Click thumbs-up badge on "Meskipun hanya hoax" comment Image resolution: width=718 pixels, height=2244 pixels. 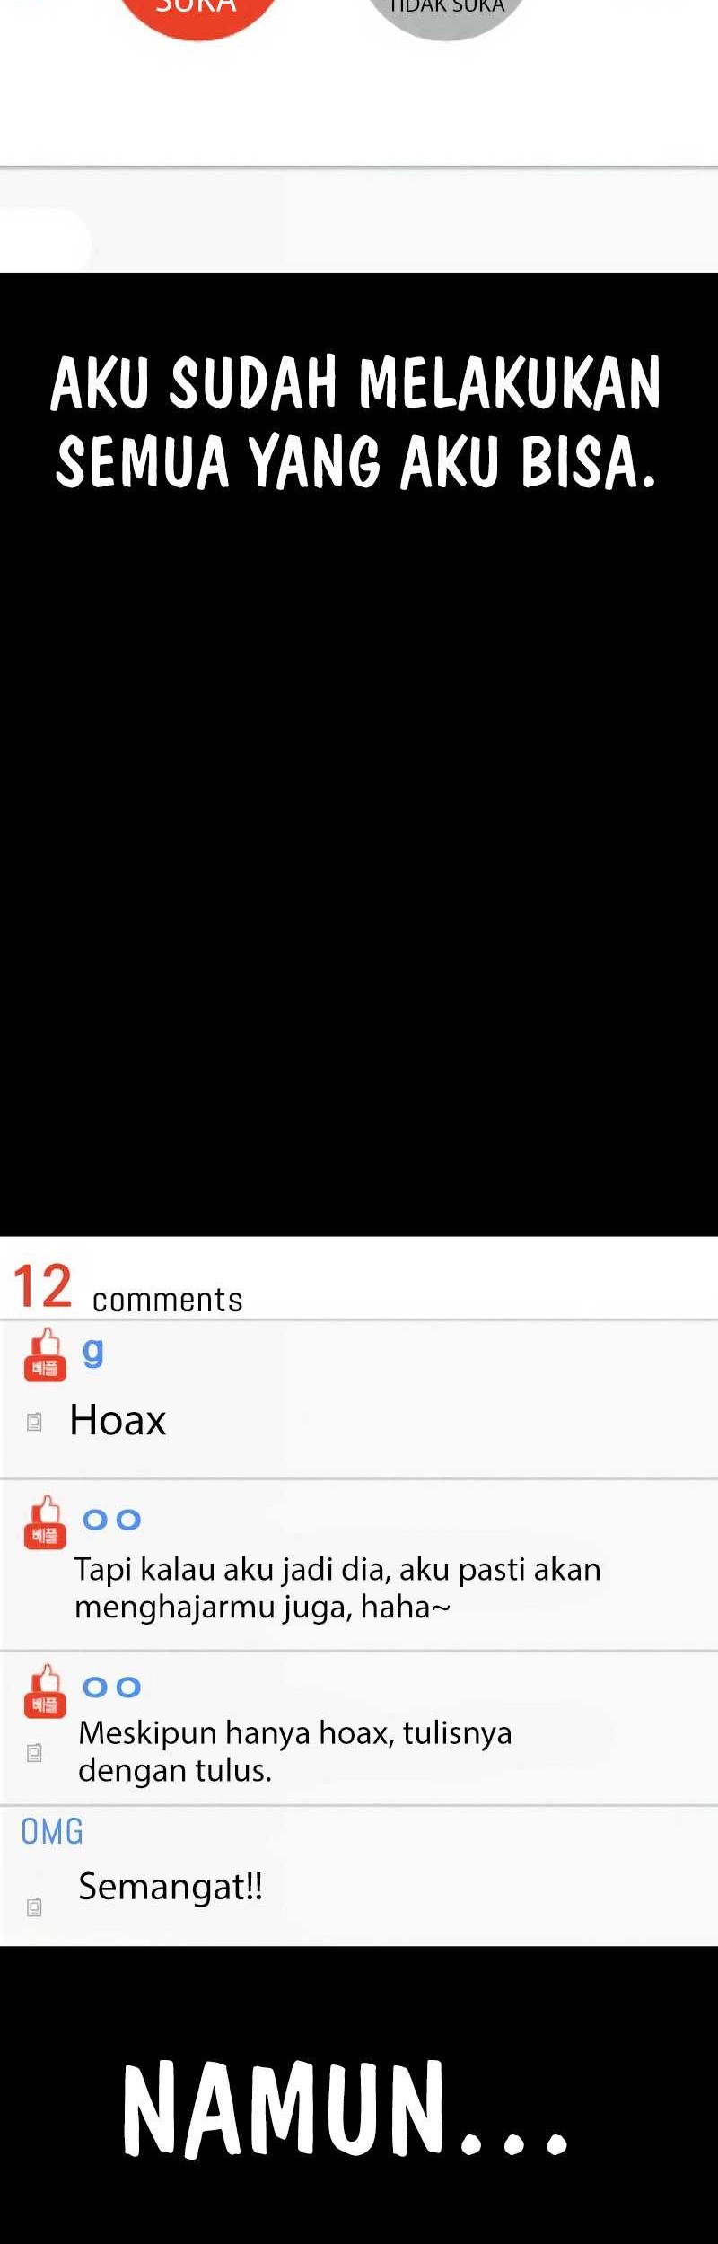coord(45,1691)
